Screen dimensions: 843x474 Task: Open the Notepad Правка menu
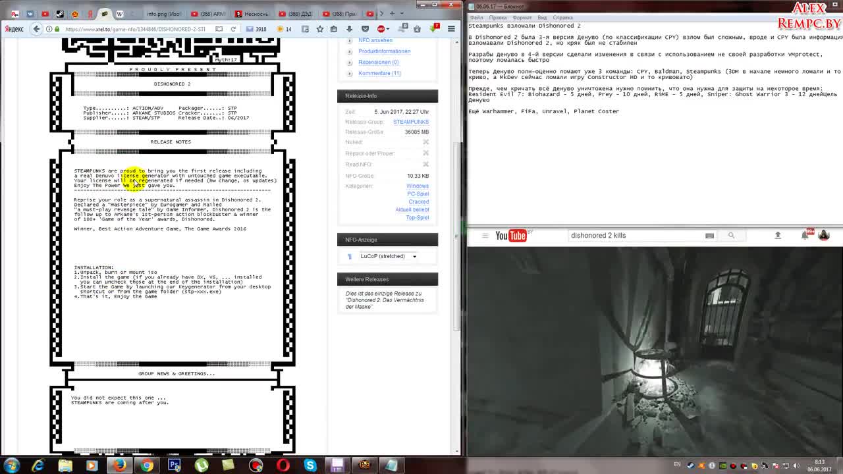(498, 18)
